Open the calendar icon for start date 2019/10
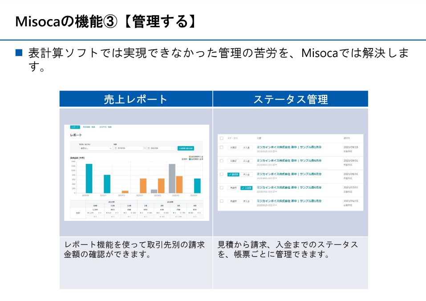The image size is (426, 301). [x=116, y=148]
